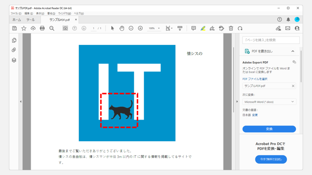Click the Print file icon
Viewport: 312px width, 175px height.
click(42, 28)
